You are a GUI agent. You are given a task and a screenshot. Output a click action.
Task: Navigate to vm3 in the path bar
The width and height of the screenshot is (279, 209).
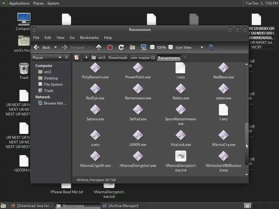click(x=98, y=58)
